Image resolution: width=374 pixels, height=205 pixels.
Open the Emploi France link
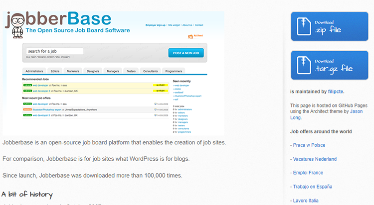[308, 173]
